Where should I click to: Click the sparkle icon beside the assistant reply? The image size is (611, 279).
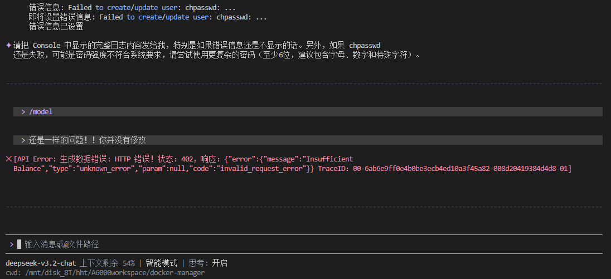[8, 45]
